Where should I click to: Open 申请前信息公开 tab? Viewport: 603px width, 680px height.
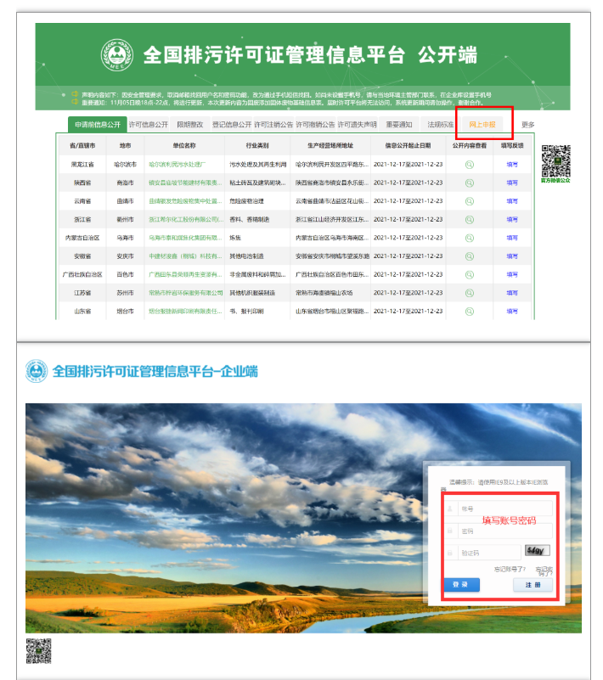[x=97, y=125]
